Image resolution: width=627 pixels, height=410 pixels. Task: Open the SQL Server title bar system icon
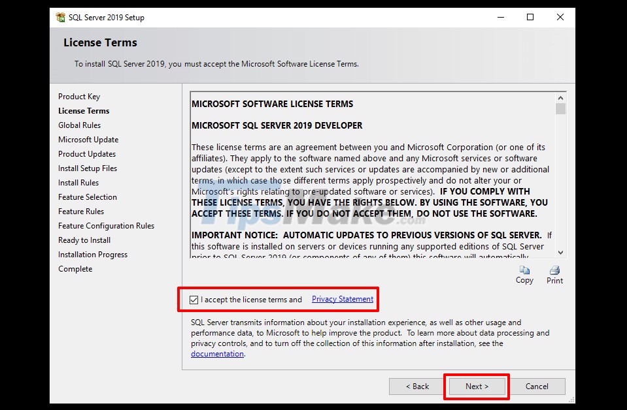61,17
